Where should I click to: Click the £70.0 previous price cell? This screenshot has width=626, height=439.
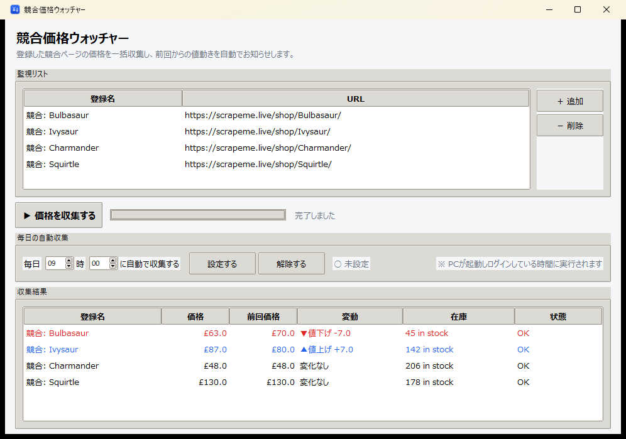283,333
